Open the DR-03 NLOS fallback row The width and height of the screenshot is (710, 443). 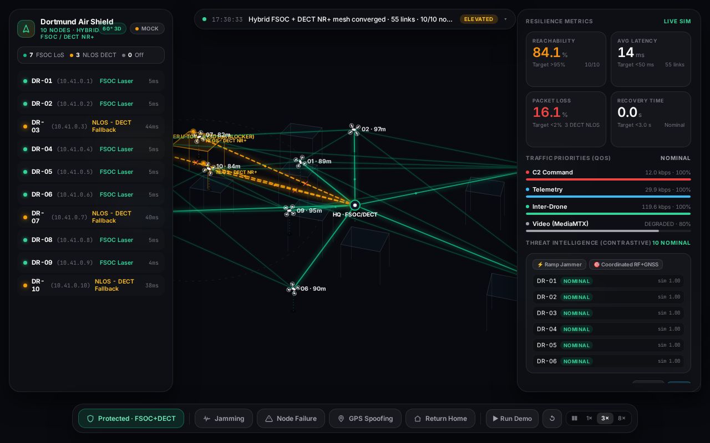pos(91,126)
